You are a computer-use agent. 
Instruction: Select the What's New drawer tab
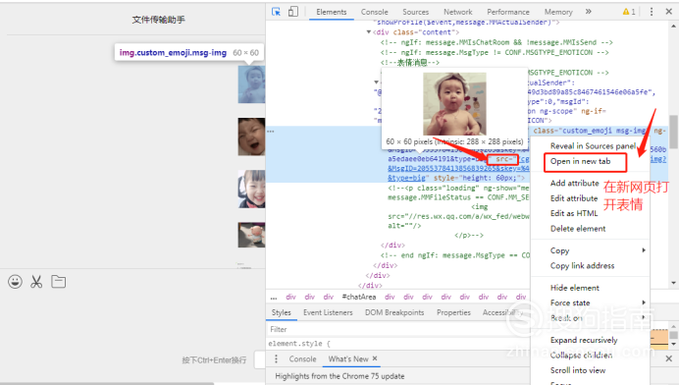tap(348, 359)
